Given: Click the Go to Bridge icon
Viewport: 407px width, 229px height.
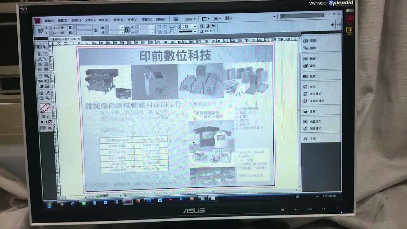Looking at the screenshot, I should coord(175,19).
